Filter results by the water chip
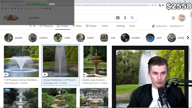 63,38
